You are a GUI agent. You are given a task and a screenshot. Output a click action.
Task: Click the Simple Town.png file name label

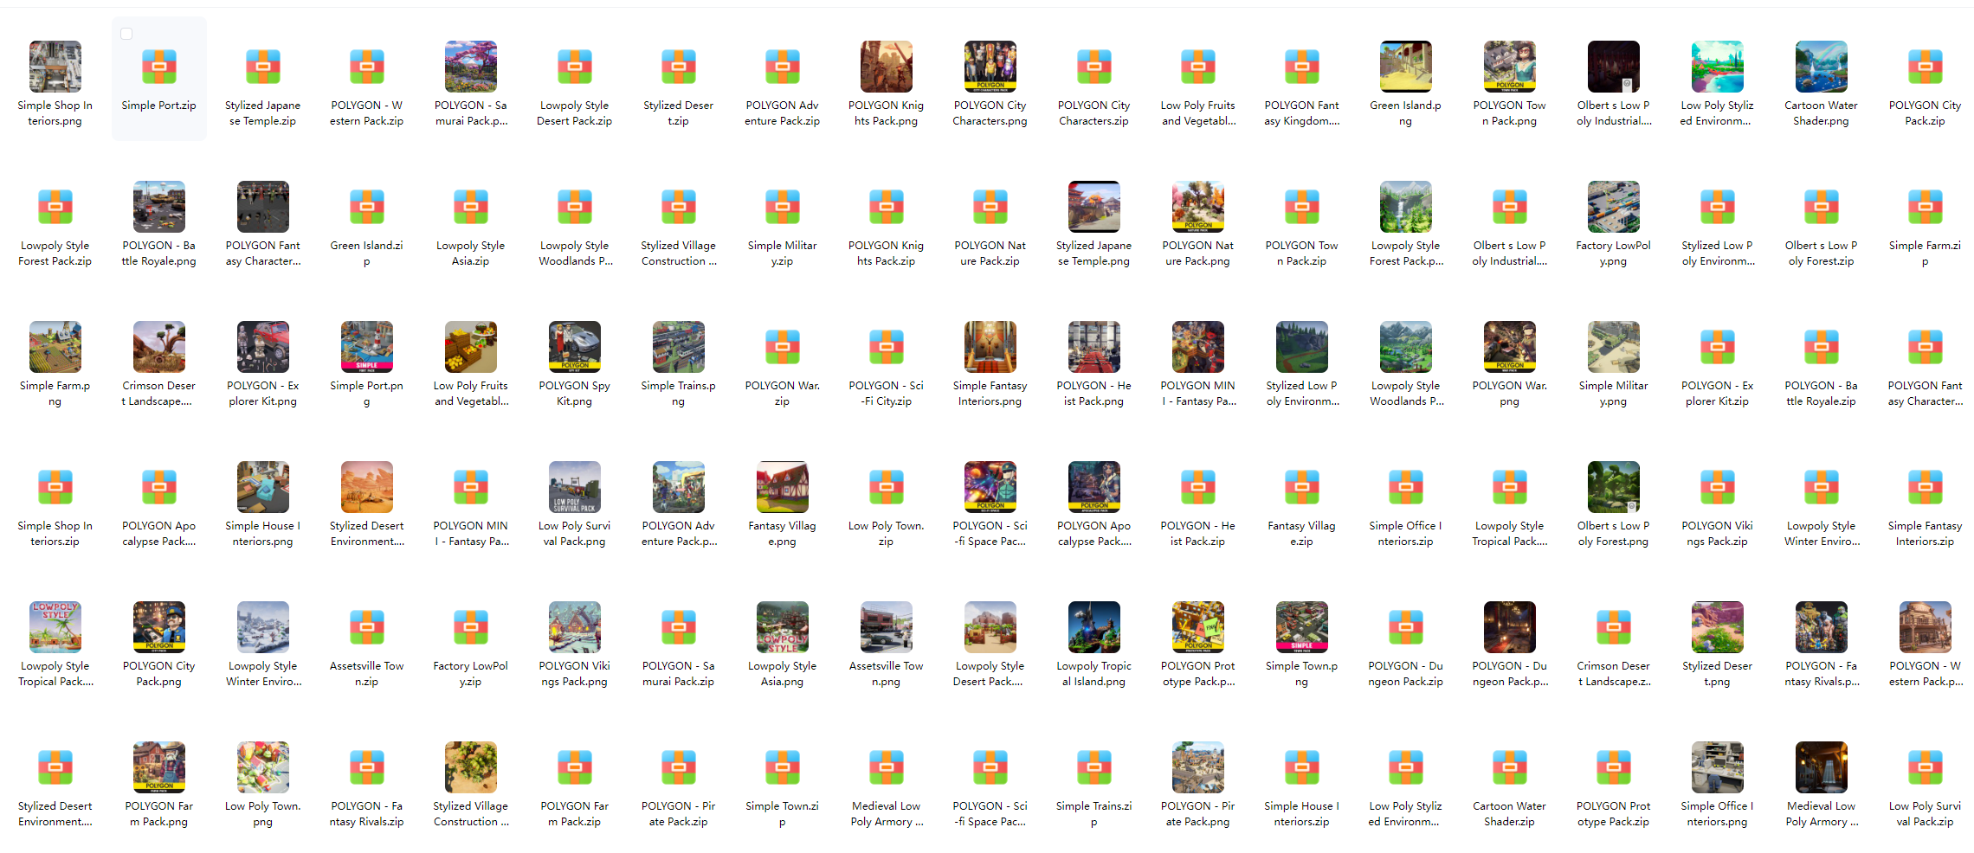[1301, 674]
